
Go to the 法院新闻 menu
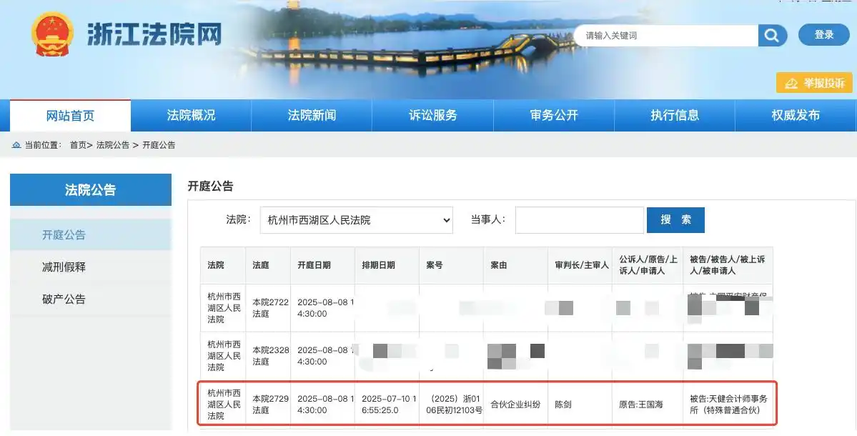tap(312, 116)
